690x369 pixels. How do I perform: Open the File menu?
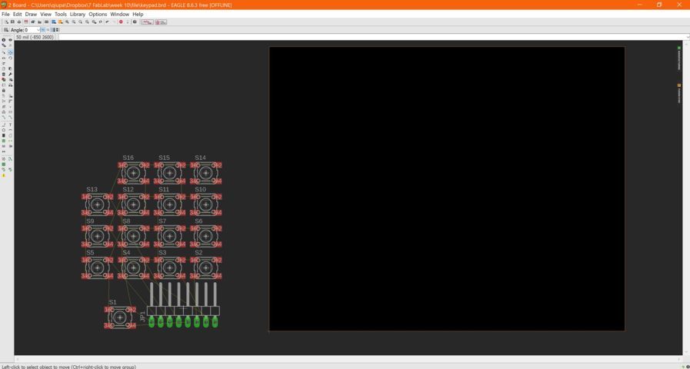5,14
